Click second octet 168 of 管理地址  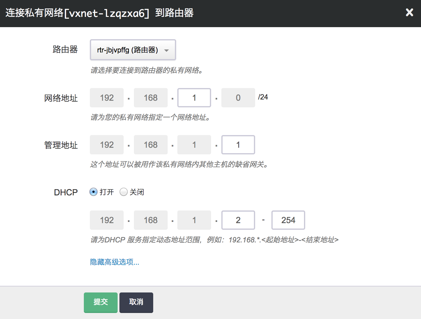pyautogui.click(x=150, y=145)
